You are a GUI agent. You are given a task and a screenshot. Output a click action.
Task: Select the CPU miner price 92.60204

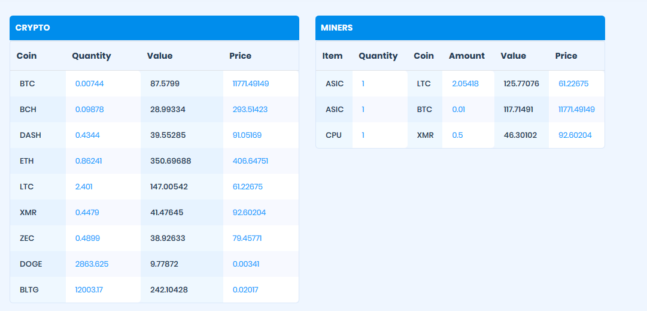coord(575,135)
